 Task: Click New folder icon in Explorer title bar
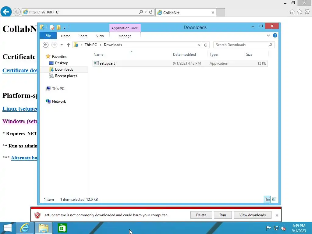(x=58, y=27)
